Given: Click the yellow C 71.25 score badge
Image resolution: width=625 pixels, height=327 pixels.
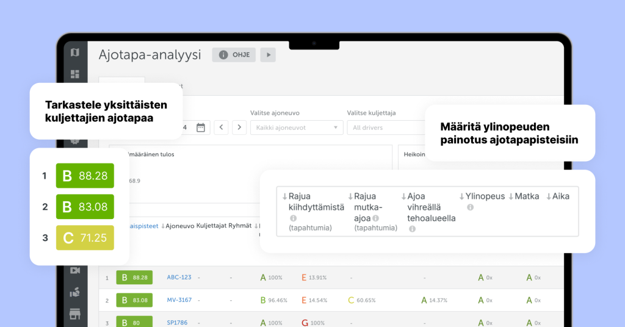Looking at the screenshot, I should coord(84,237).
